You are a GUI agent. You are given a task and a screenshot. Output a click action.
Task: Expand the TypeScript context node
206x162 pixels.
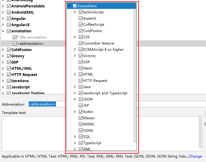75,143
